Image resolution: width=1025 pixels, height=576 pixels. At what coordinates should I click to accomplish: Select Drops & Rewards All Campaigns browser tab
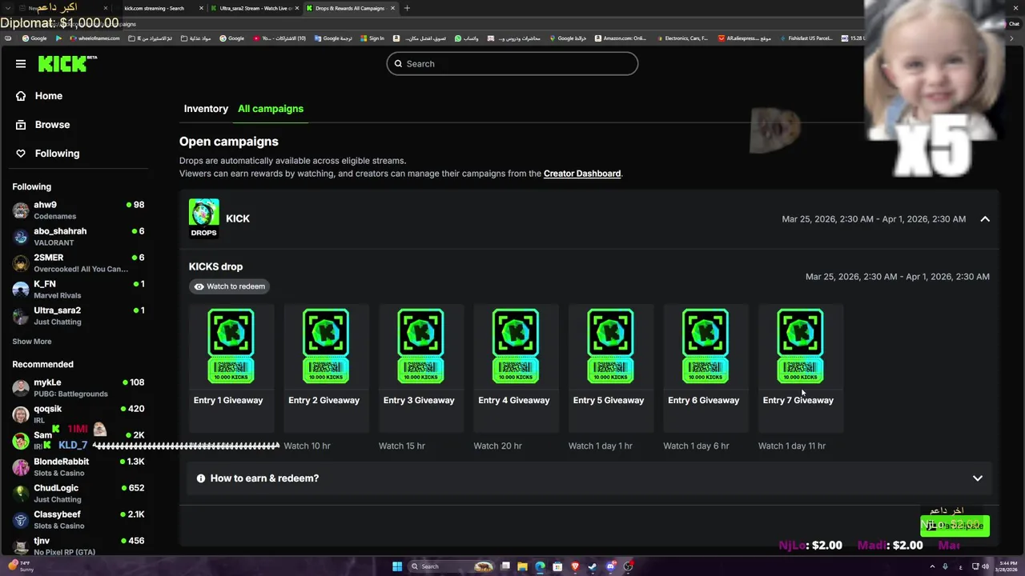tap(349, 8)
